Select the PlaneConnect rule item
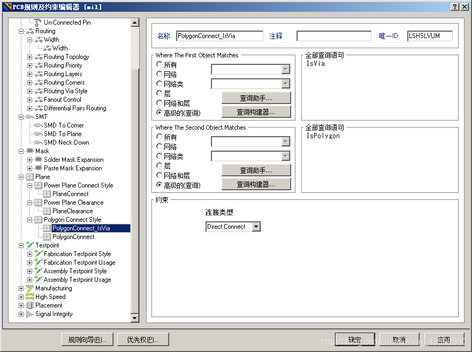 70,194
